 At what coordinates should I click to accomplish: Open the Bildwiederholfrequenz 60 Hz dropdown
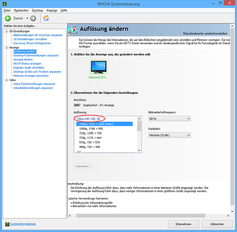(x=169, y=119)
